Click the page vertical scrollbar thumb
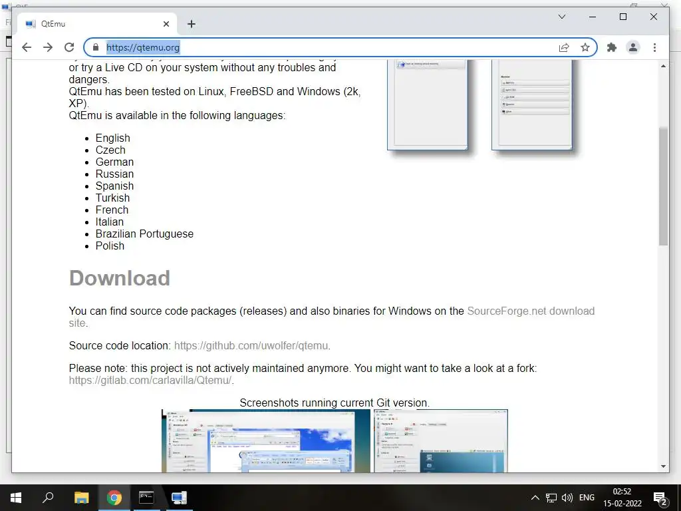The width and height of the screenshot is (681, 511). point(663,186)
